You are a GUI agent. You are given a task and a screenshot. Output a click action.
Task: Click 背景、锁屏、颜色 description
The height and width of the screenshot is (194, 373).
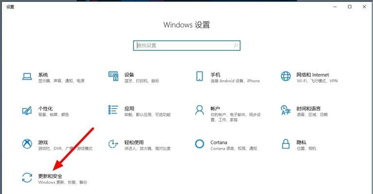(x=53, y=114)
